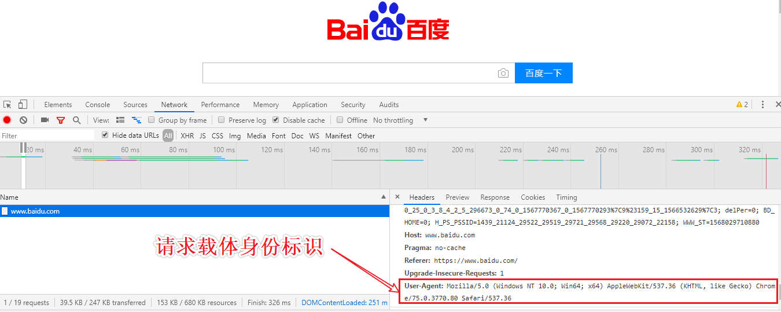The image size is (781, 312).
Task: Toggle the waterfall overview view icon
Action: (137, 120)
